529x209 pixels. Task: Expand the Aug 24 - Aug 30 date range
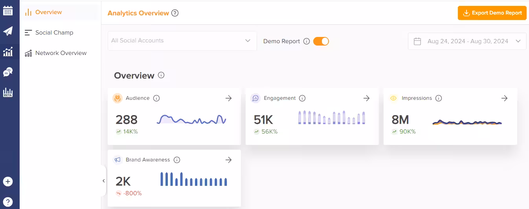[x=467, y=41]
